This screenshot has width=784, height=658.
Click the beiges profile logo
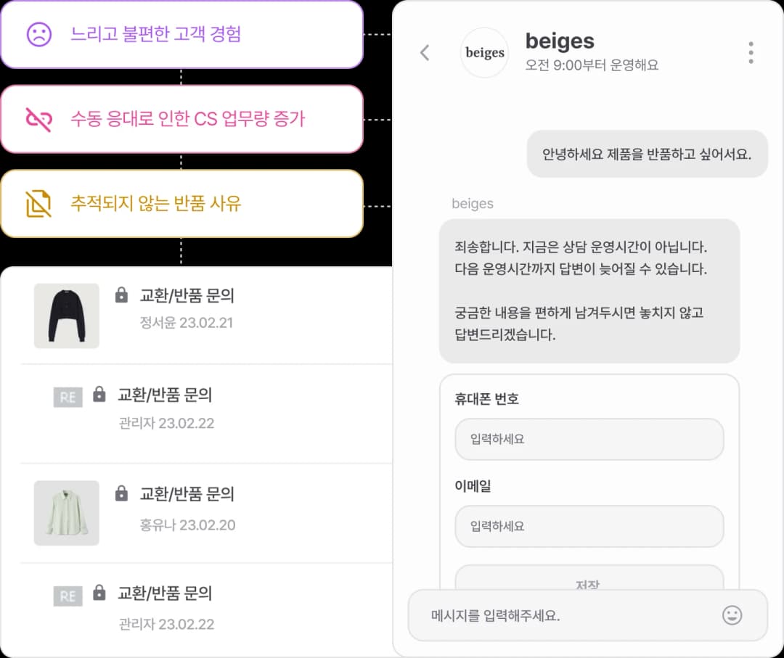coord(485,52)
